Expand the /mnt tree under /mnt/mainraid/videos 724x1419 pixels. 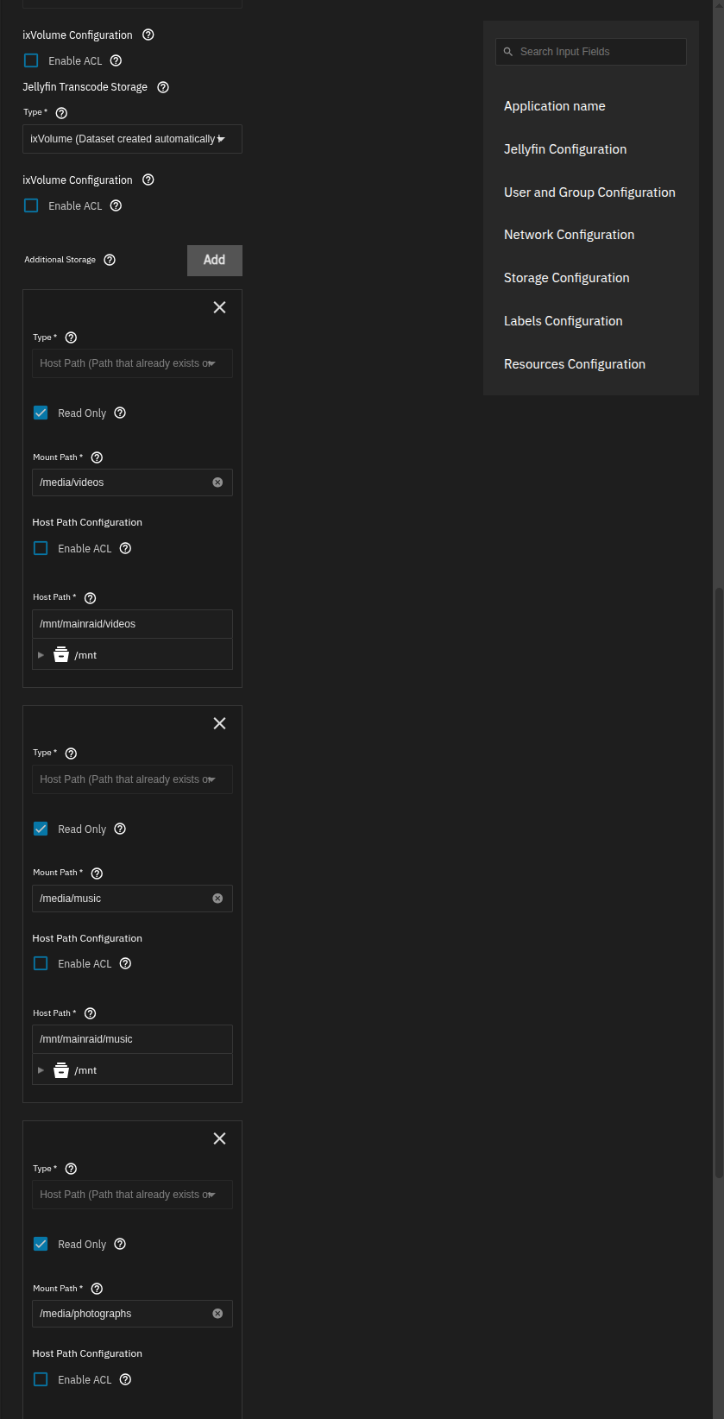tap(41, 655)
